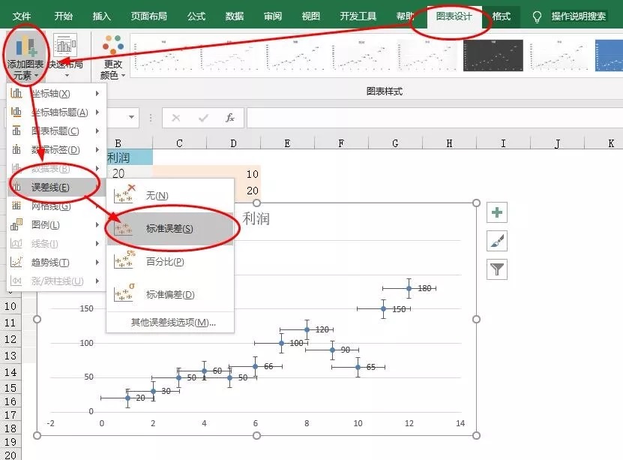Open the 图表标题(C) submenu
Image resolution: width=623 pixels, height=460 pixels.
point(56,131)
